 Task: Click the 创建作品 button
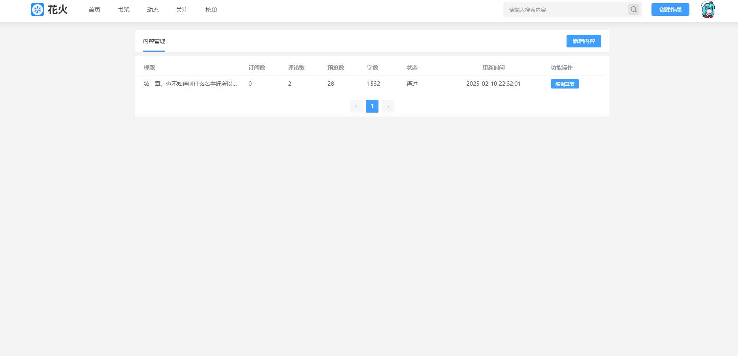click(x=670, y=9)
